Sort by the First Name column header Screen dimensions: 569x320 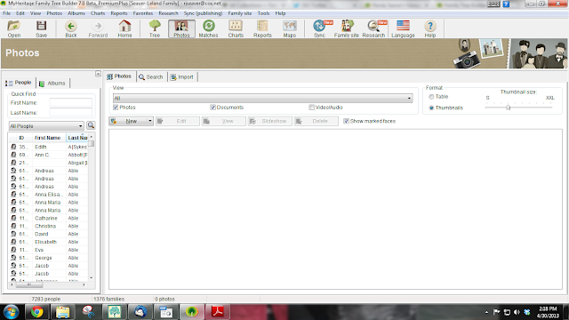[47, 138]
